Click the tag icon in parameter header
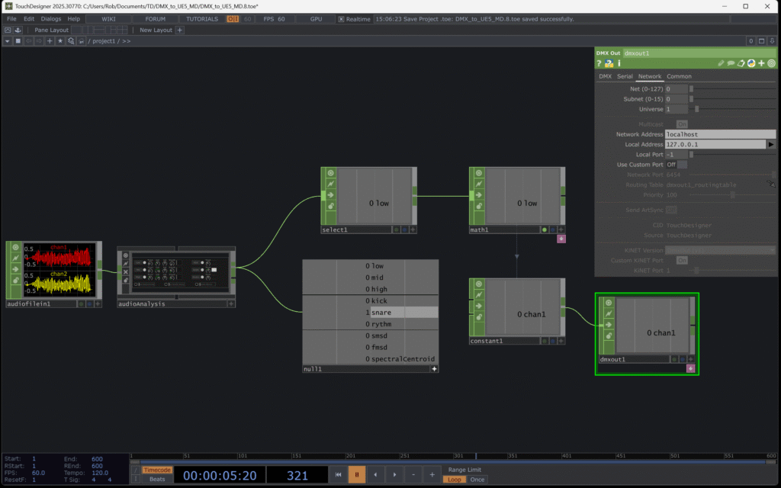 tap(741, 63)
